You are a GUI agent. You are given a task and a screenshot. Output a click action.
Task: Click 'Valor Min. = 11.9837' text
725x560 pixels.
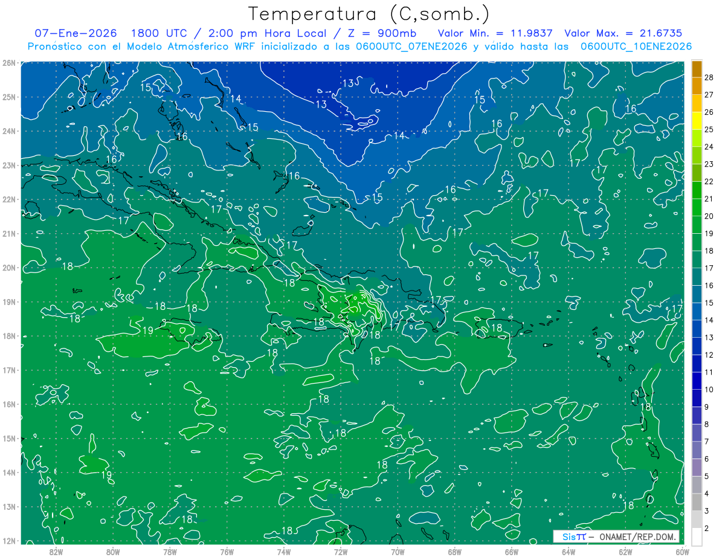[495, 33]
